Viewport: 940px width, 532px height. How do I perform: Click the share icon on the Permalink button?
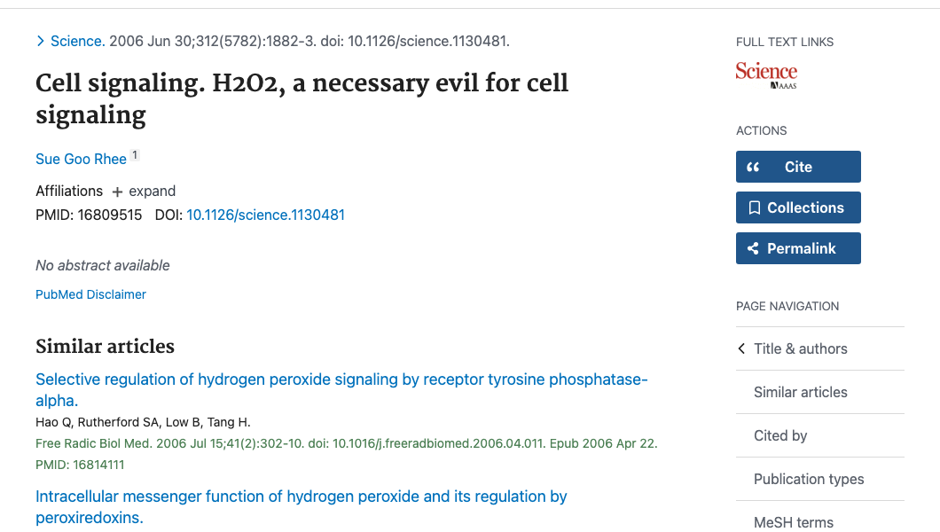(753, 247)
